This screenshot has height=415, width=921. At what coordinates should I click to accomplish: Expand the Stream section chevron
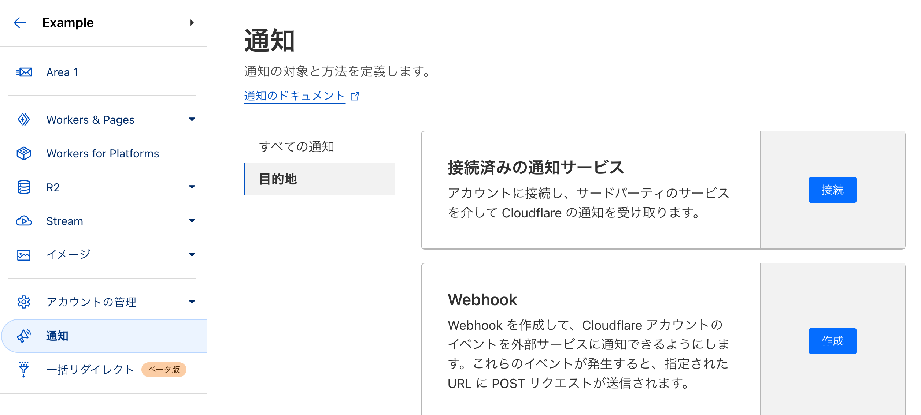[192, 221]
